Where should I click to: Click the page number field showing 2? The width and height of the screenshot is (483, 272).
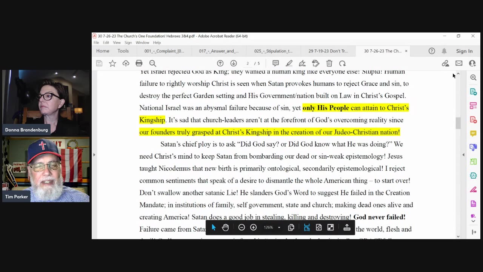(x=248, y=63)
